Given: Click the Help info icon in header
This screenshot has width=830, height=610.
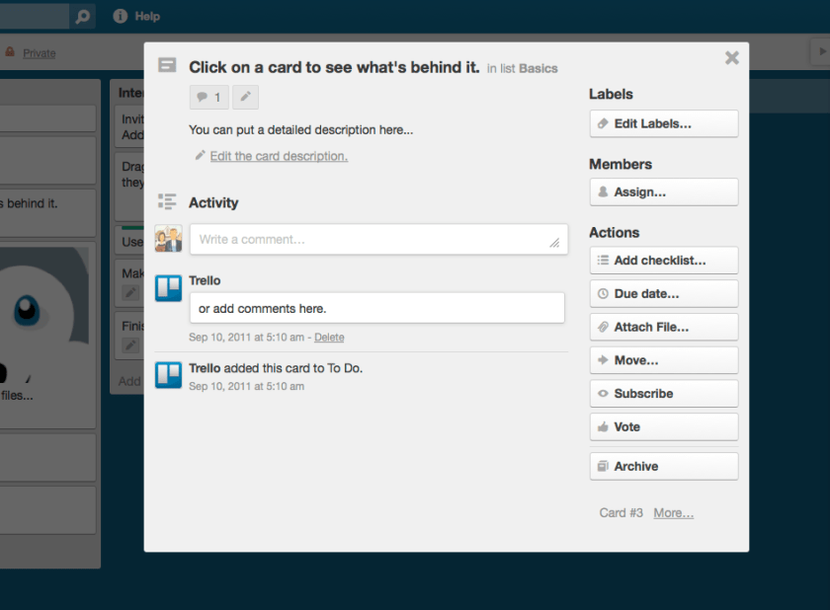Looking at the screenshot, I should pos(121,16).
